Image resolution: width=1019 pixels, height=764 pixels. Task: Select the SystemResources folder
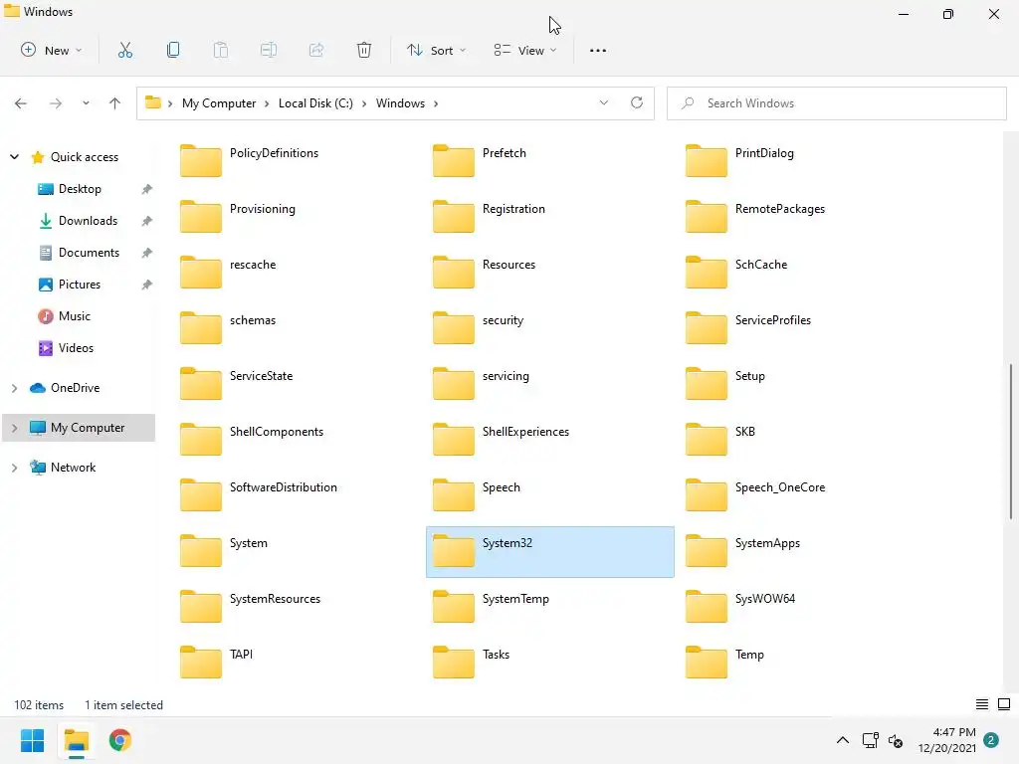pos(250,607)
